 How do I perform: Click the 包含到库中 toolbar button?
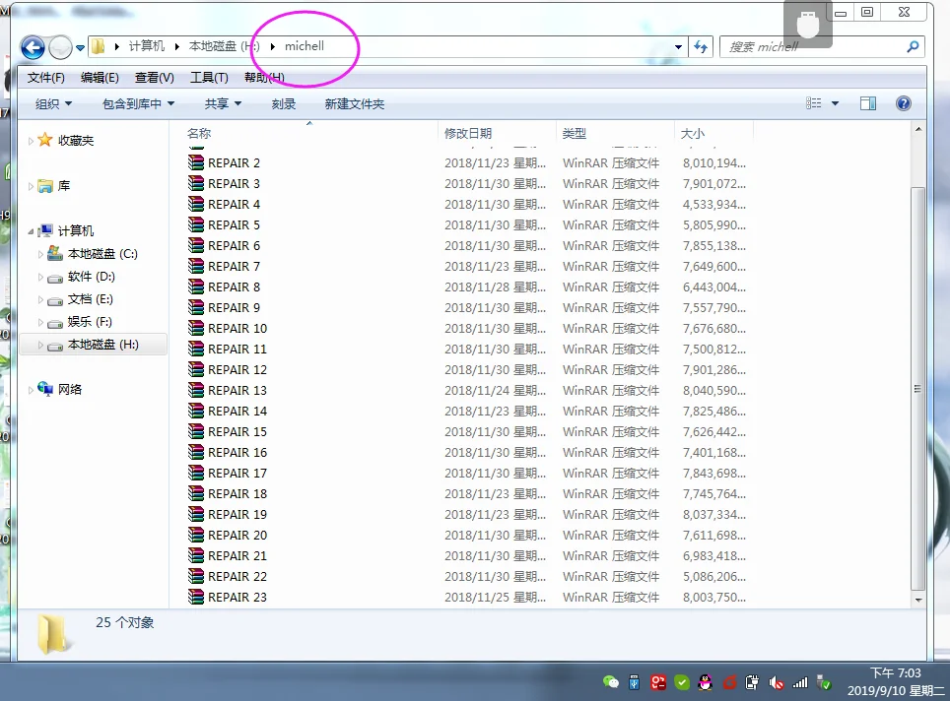pyautogui.click(x=138, y=104)
